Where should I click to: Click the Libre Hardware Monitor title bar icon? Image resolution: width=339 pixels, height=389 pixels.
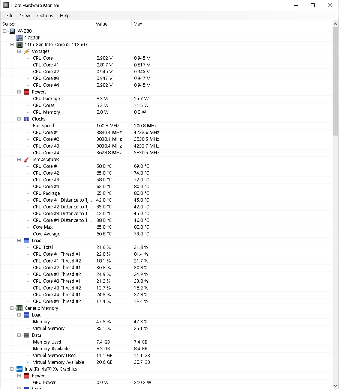[x=6, y=5]
